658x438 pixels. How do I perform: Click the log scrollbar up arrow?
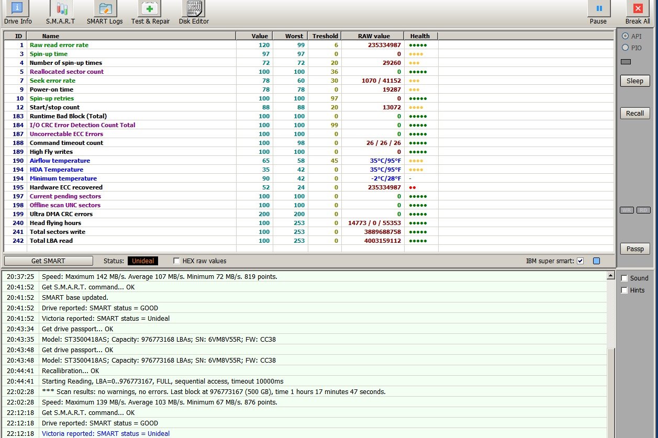610,275
